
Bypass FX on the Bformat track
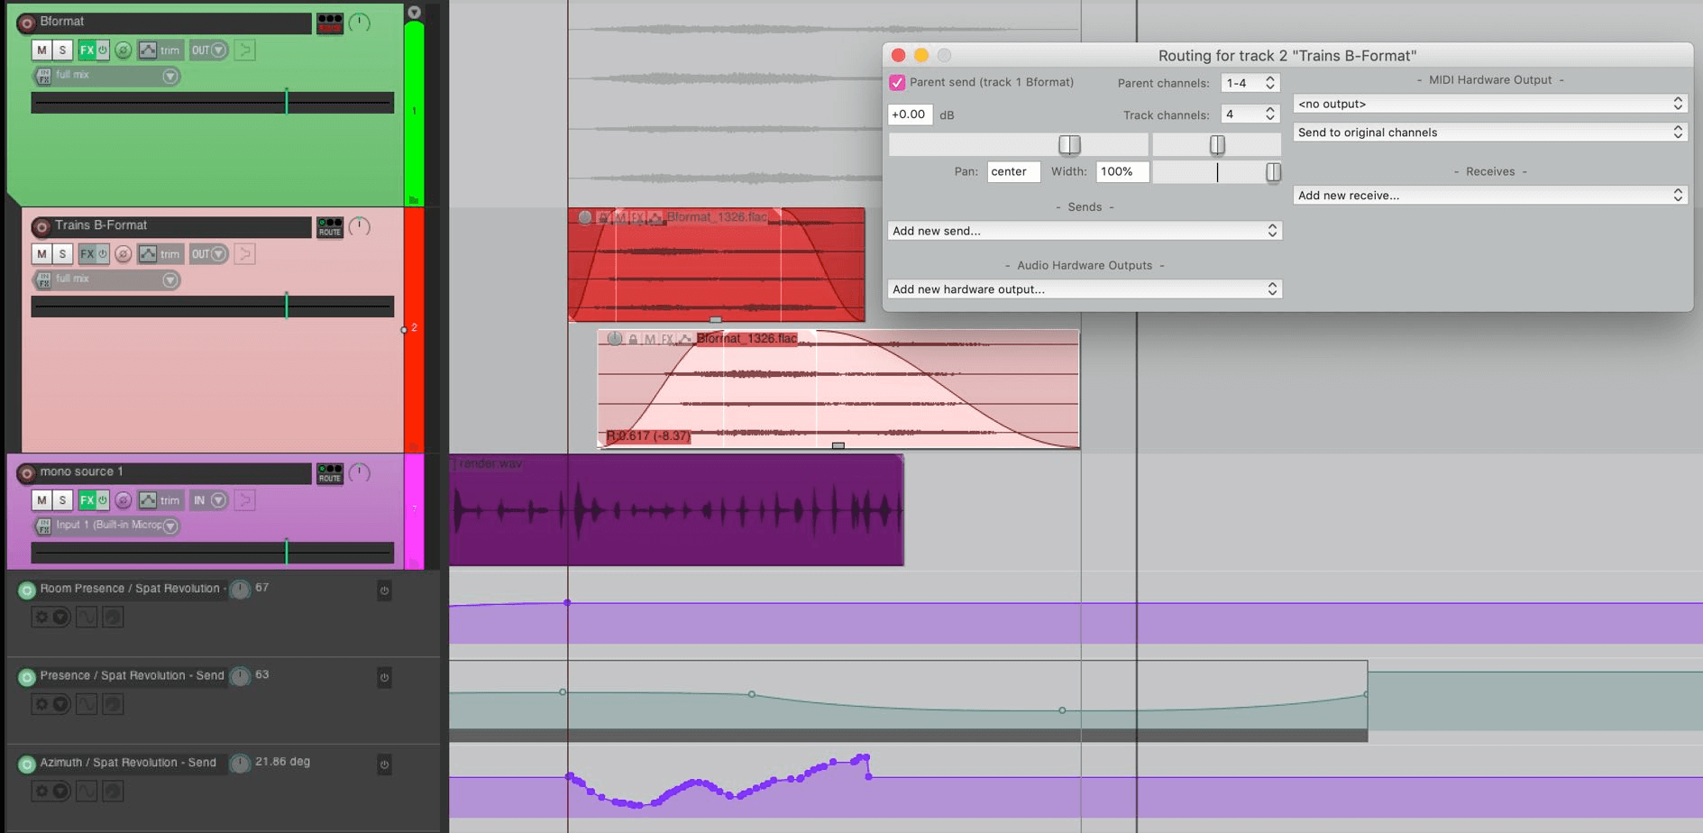103,50
